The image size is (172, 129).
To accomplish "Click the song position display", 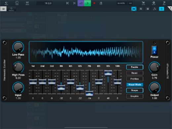I will coord(45,3).
